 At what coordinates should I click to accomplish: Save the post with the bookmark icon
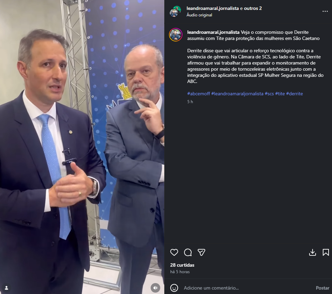pos(326,252)
